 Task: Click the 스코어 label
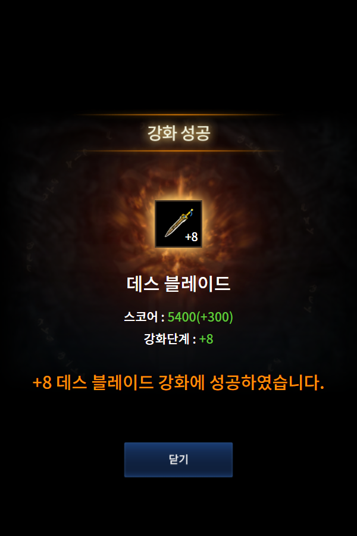(x=141, y=317)
